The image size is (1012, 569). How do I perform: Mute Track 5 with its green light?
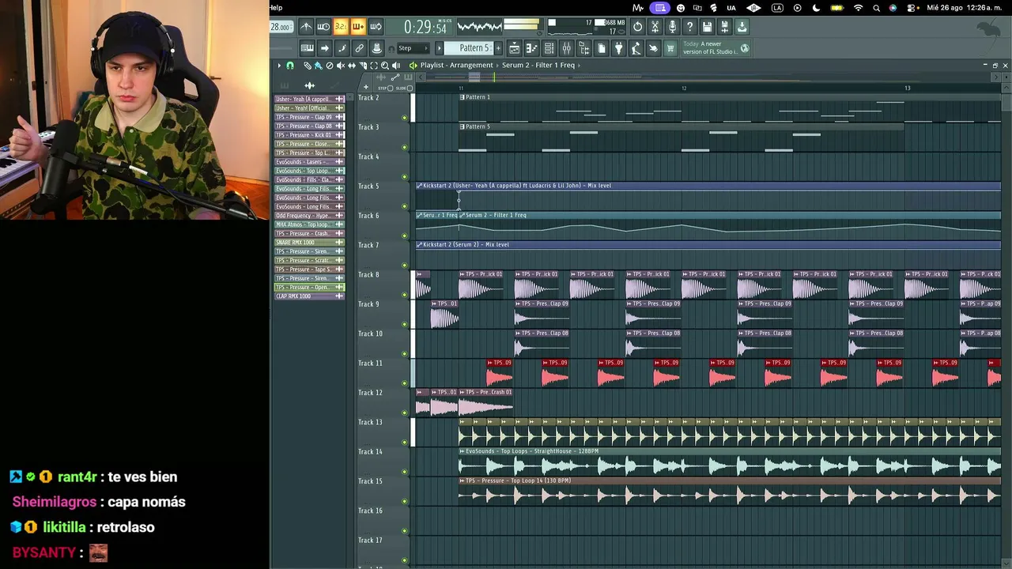click(x=405, y=206)
